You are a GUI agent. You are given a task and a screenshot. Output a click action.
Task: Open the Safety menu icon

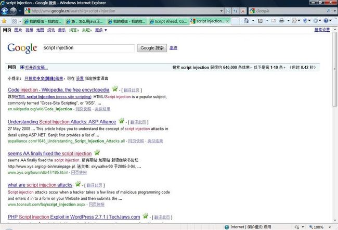[305, 21]
